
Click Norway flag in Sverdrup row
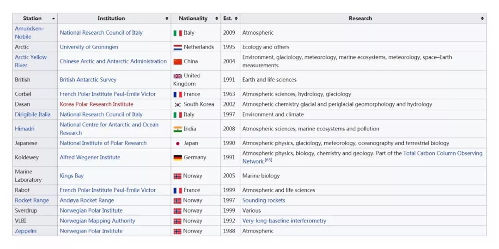click(177, 211)
